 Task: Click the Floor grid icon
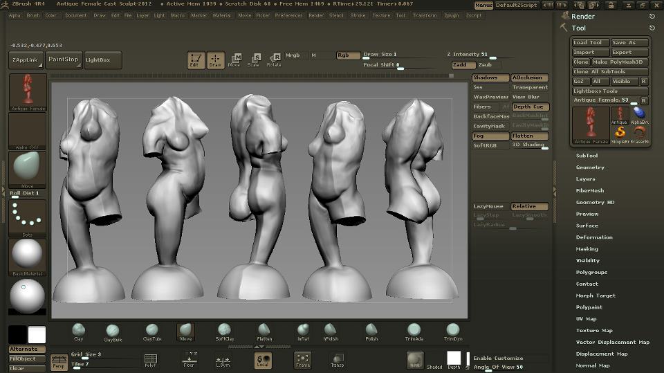coord(190,360)
